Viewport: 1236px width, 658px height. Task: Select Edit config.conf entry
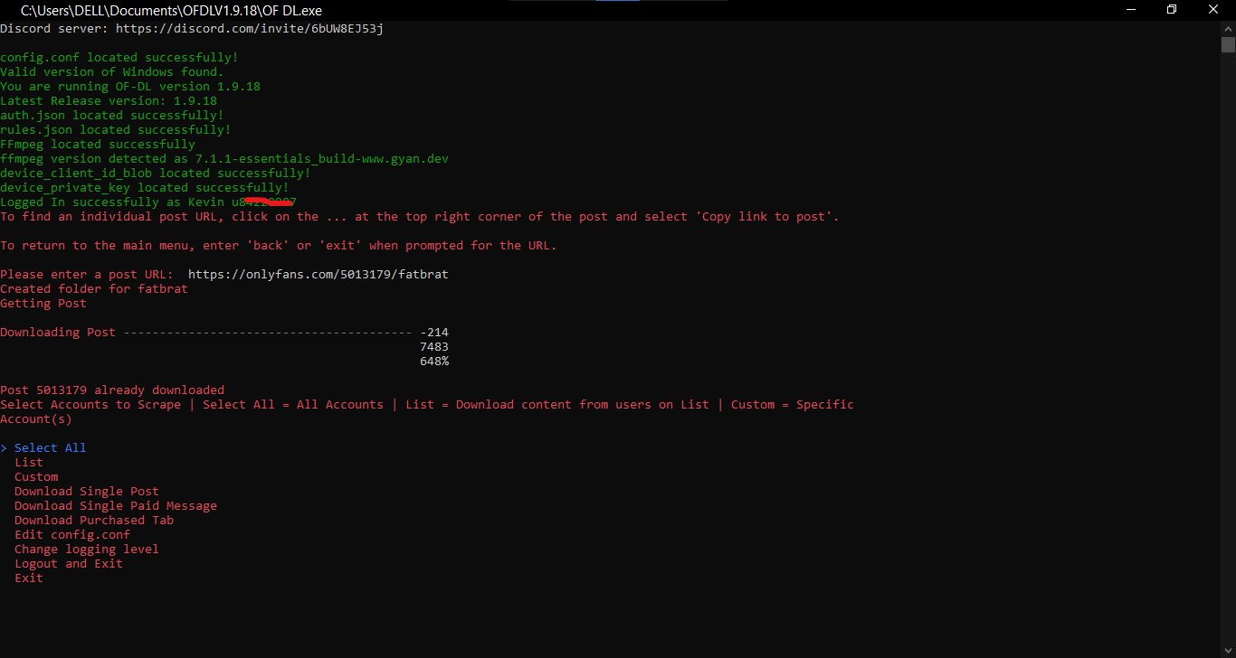coord(71,534)
